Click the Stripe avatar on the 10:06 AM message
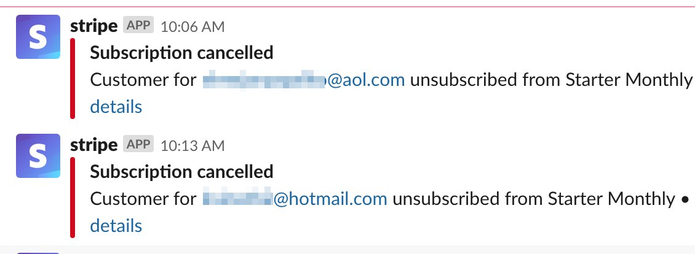The image size is (695, 254). coord(38,37)
